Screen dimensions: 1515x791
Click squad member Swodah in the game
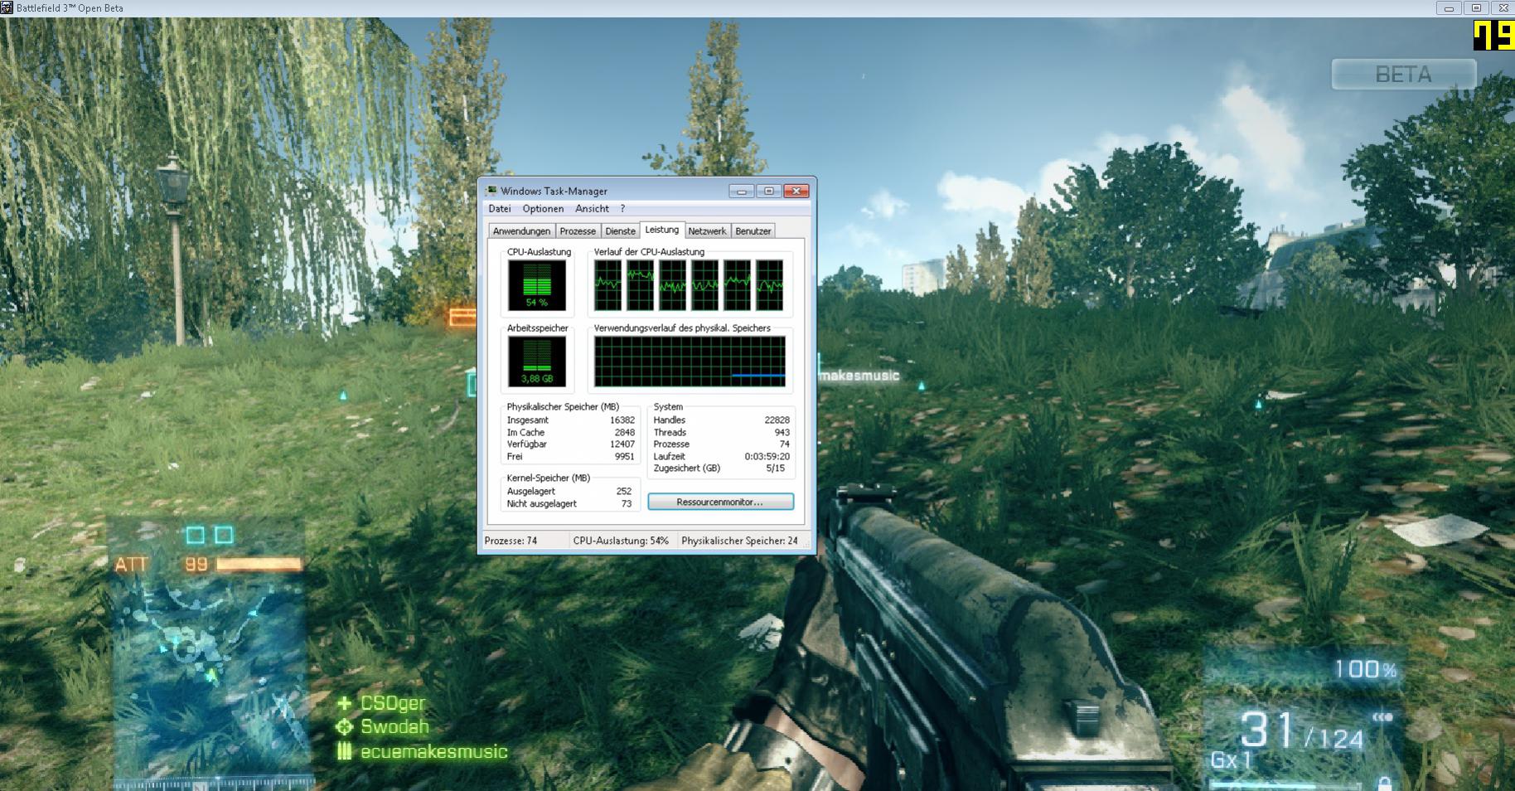click(394, 727)
